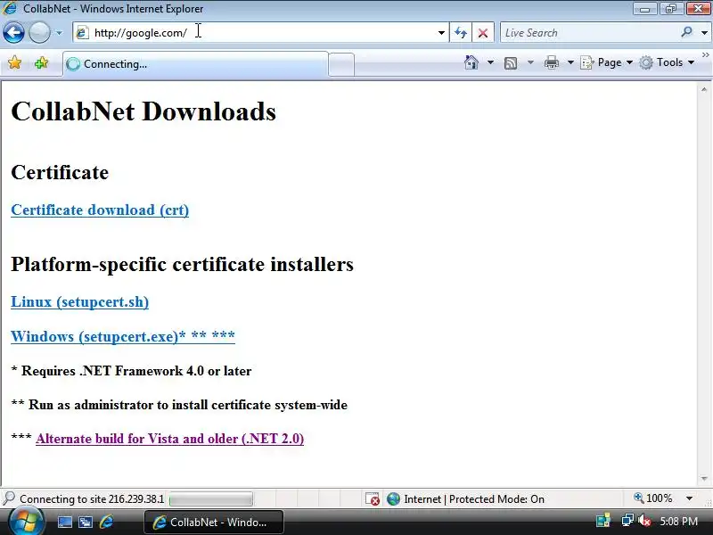Click the muted volume tray icon
The width and height of the screenshot is (713, 535).
pos(644,520)
